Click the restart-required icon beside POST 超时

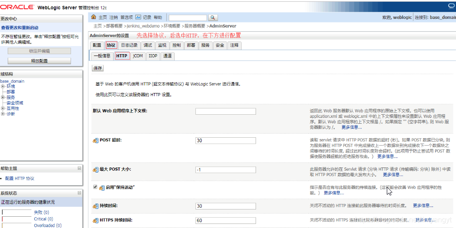(x=96, y=141)
